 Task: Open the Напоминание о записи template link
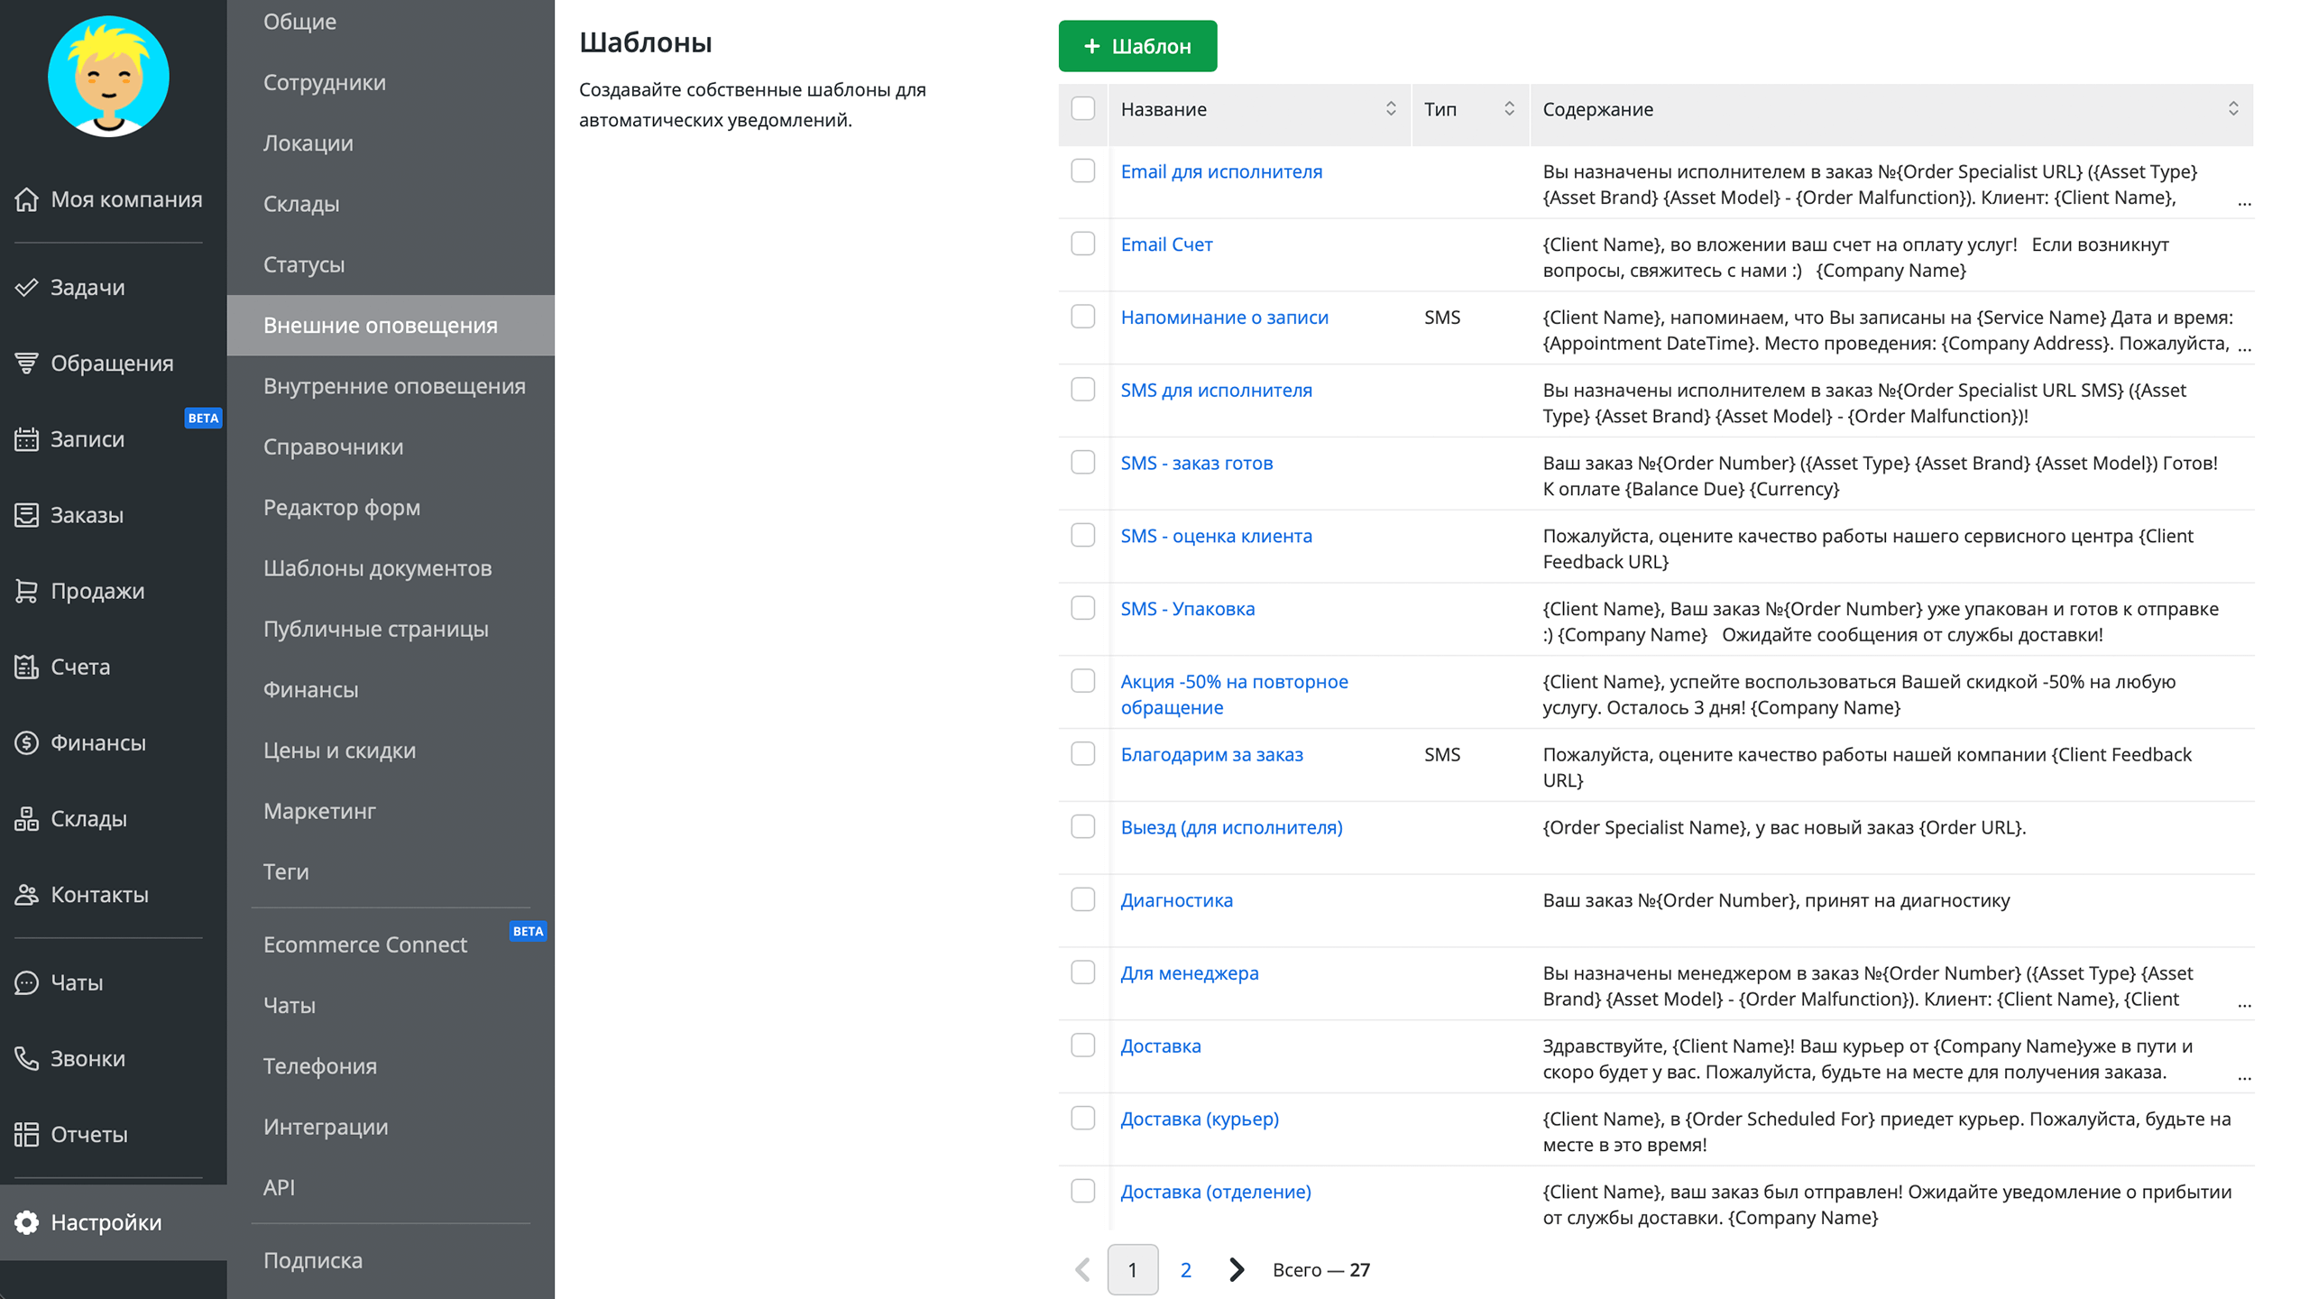point(1224,318)
